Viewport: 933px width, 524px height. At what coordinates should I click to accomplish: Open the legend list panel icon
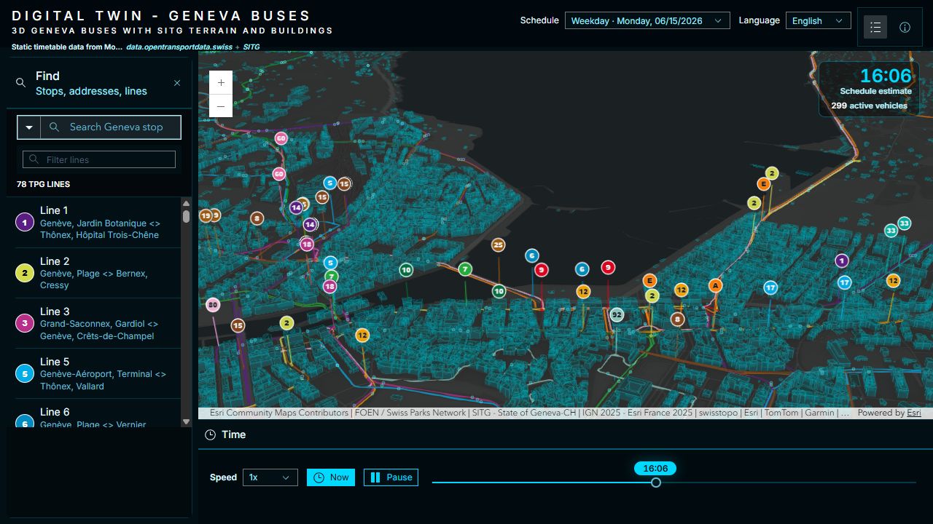click(875, 27)
